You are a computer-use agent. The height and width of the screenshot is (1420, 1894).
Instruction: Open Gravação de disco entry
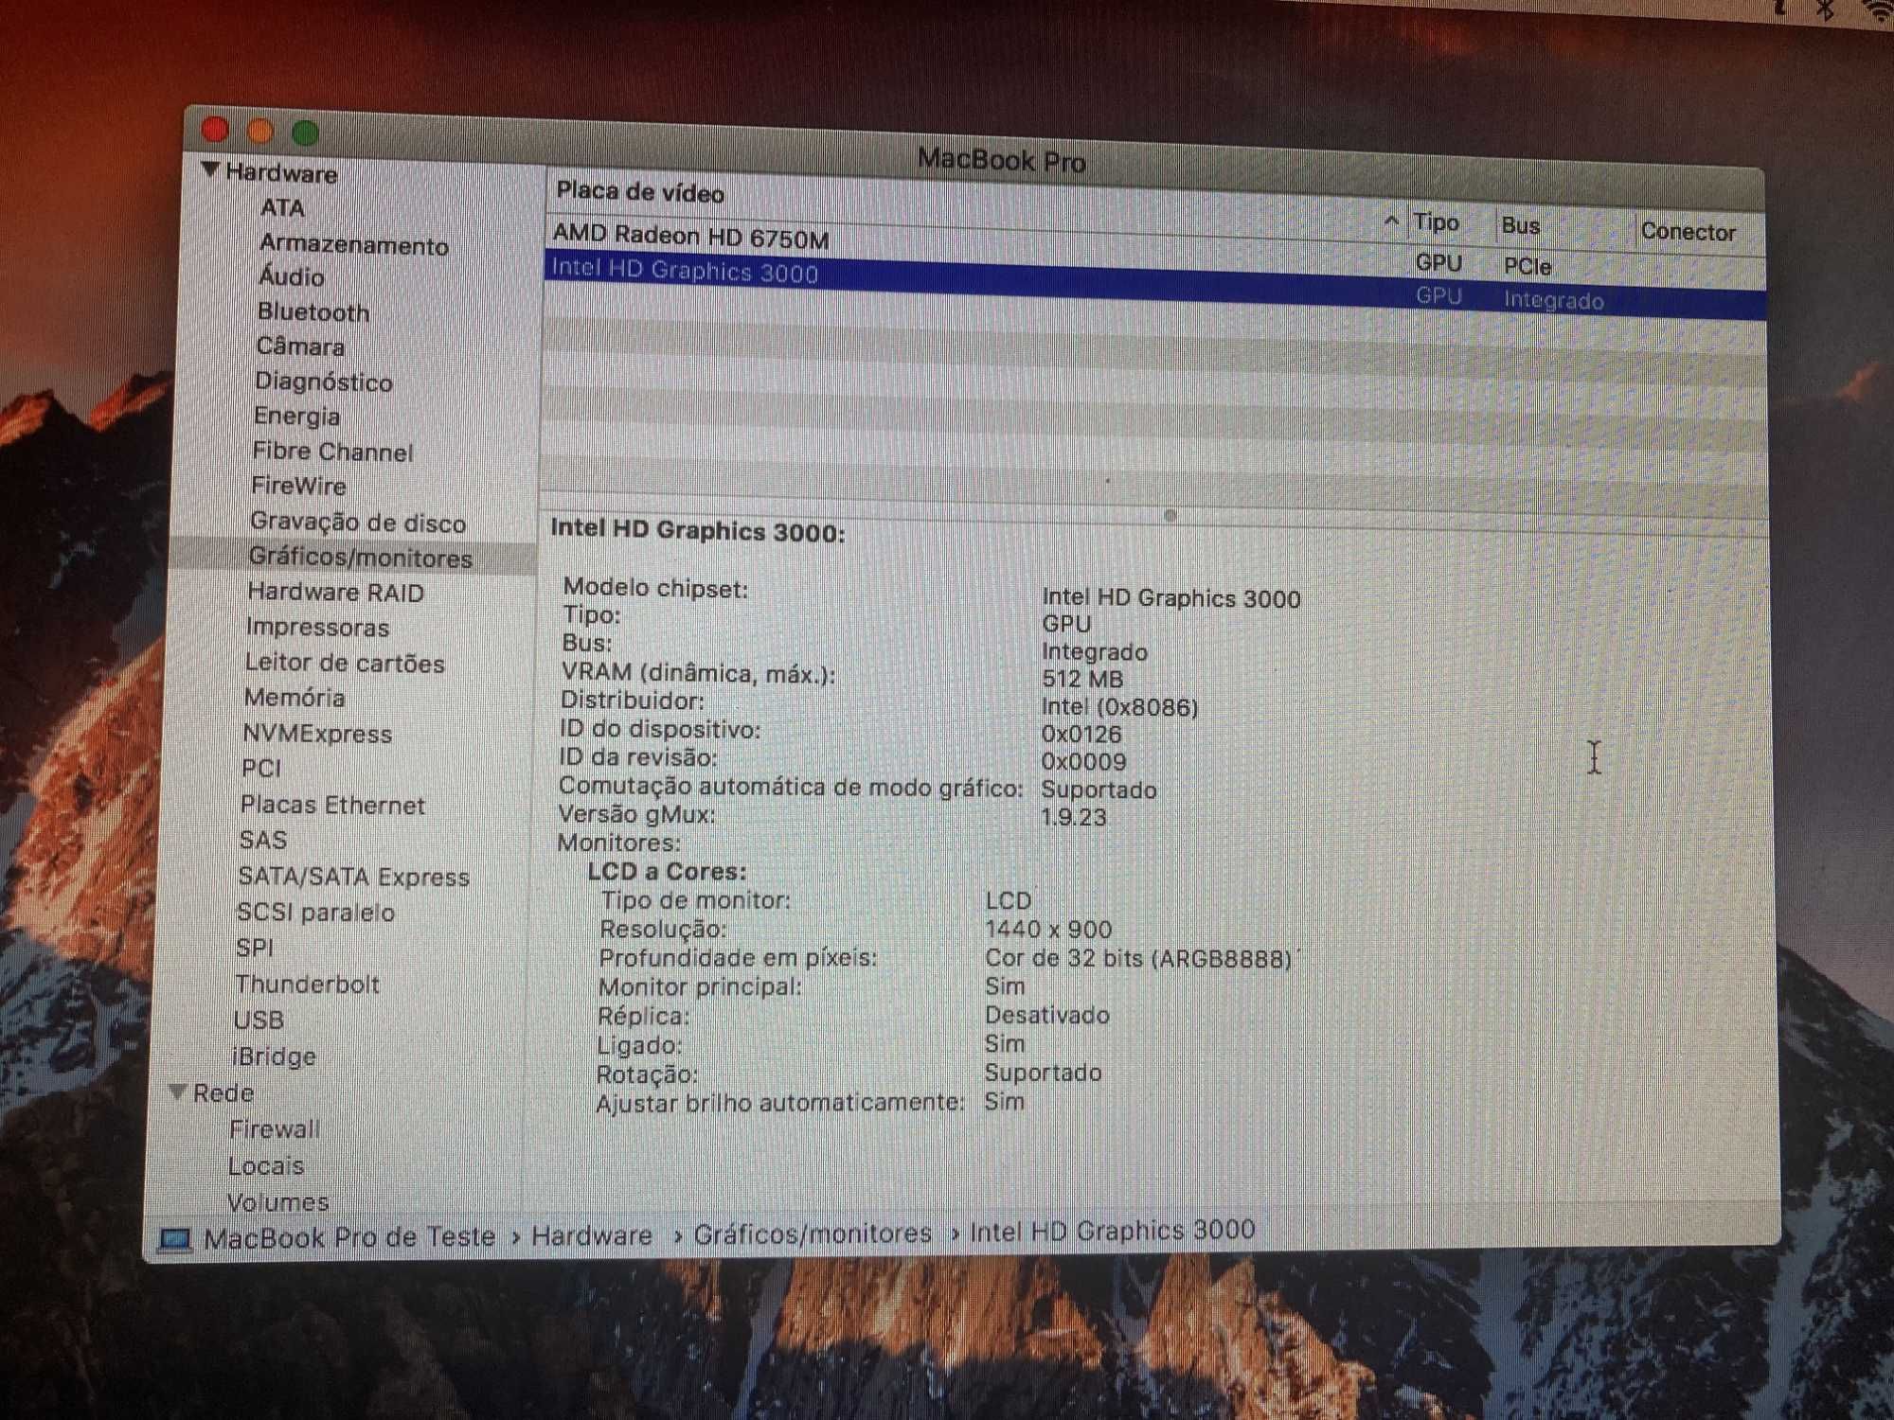click(x=358, y=522)
